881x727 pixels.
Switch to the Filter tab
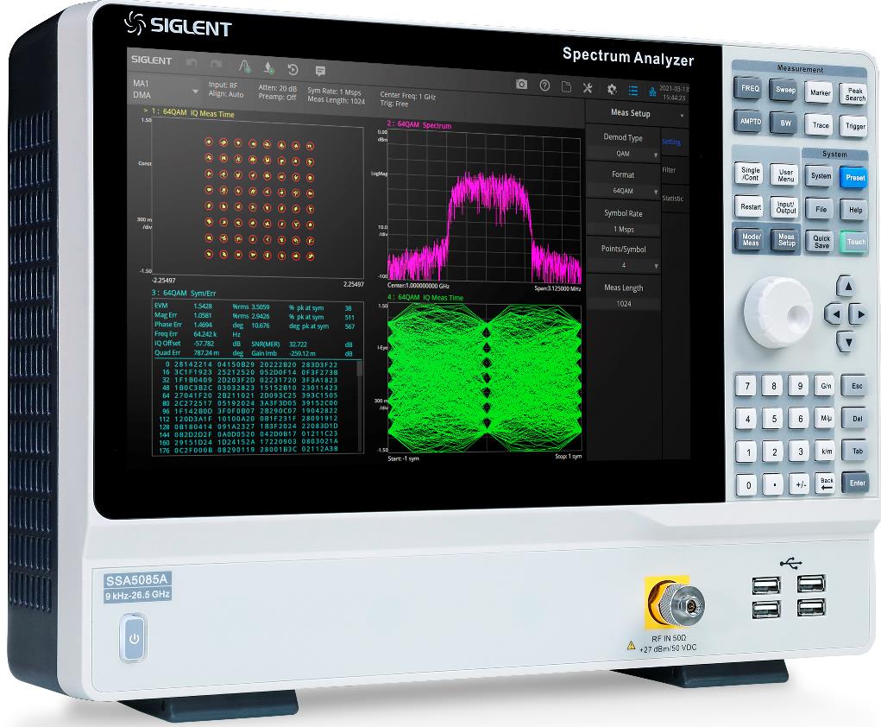coord(670,171)
